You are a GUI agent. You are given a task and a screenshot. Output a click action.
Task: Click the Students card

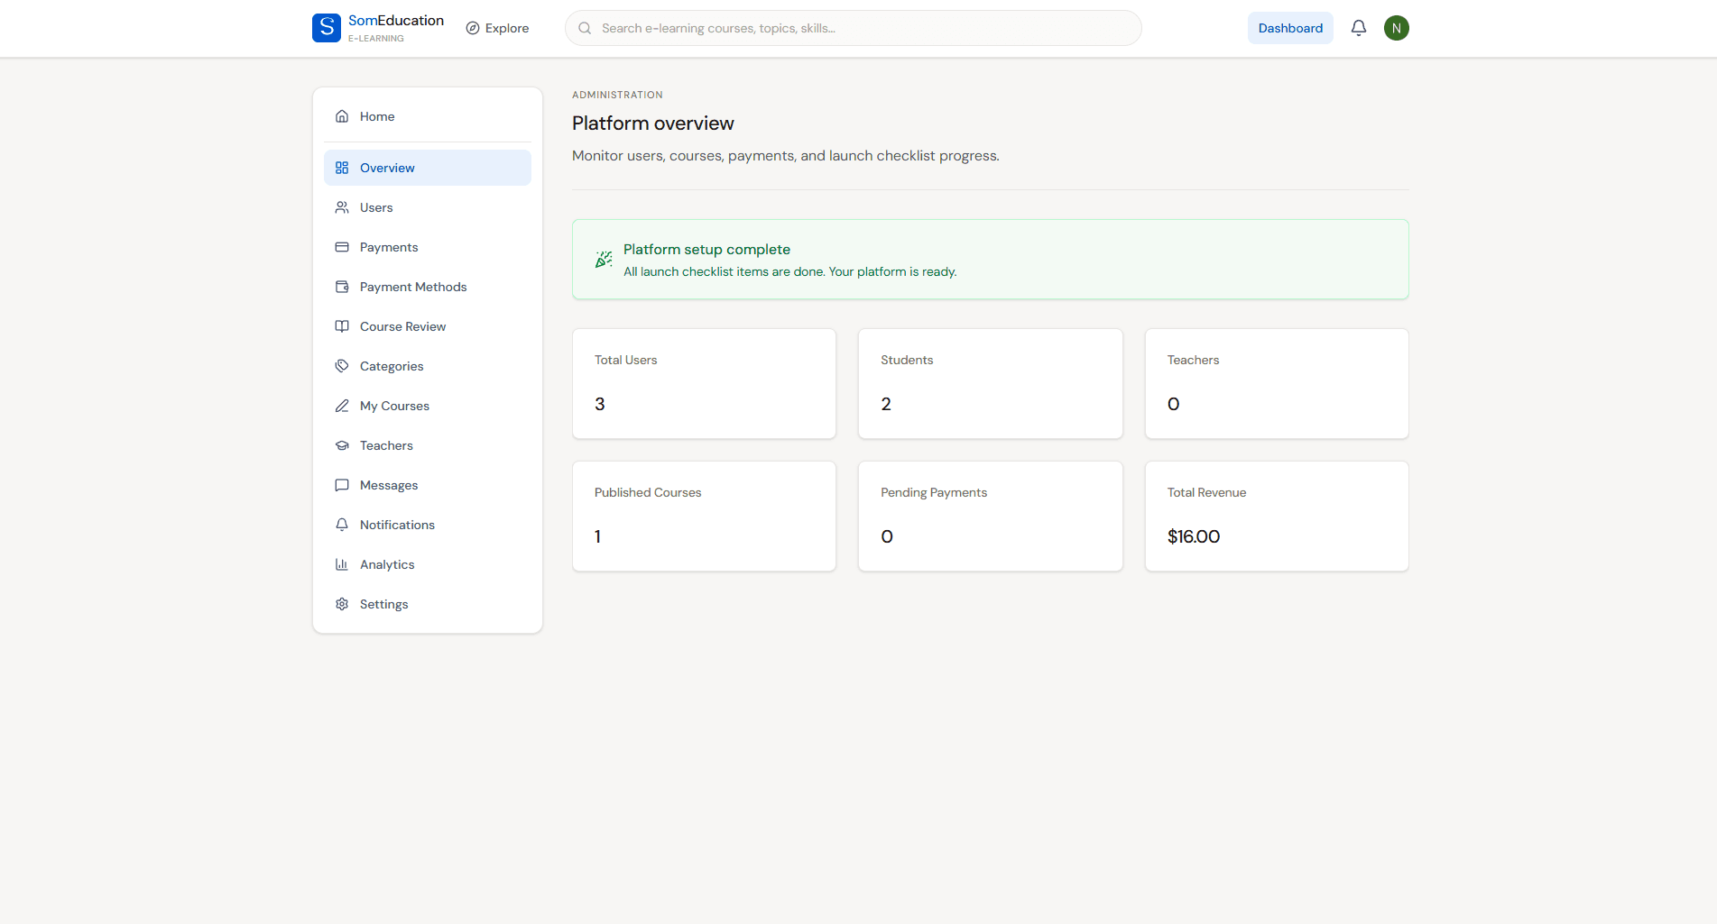tap(991, 384)
